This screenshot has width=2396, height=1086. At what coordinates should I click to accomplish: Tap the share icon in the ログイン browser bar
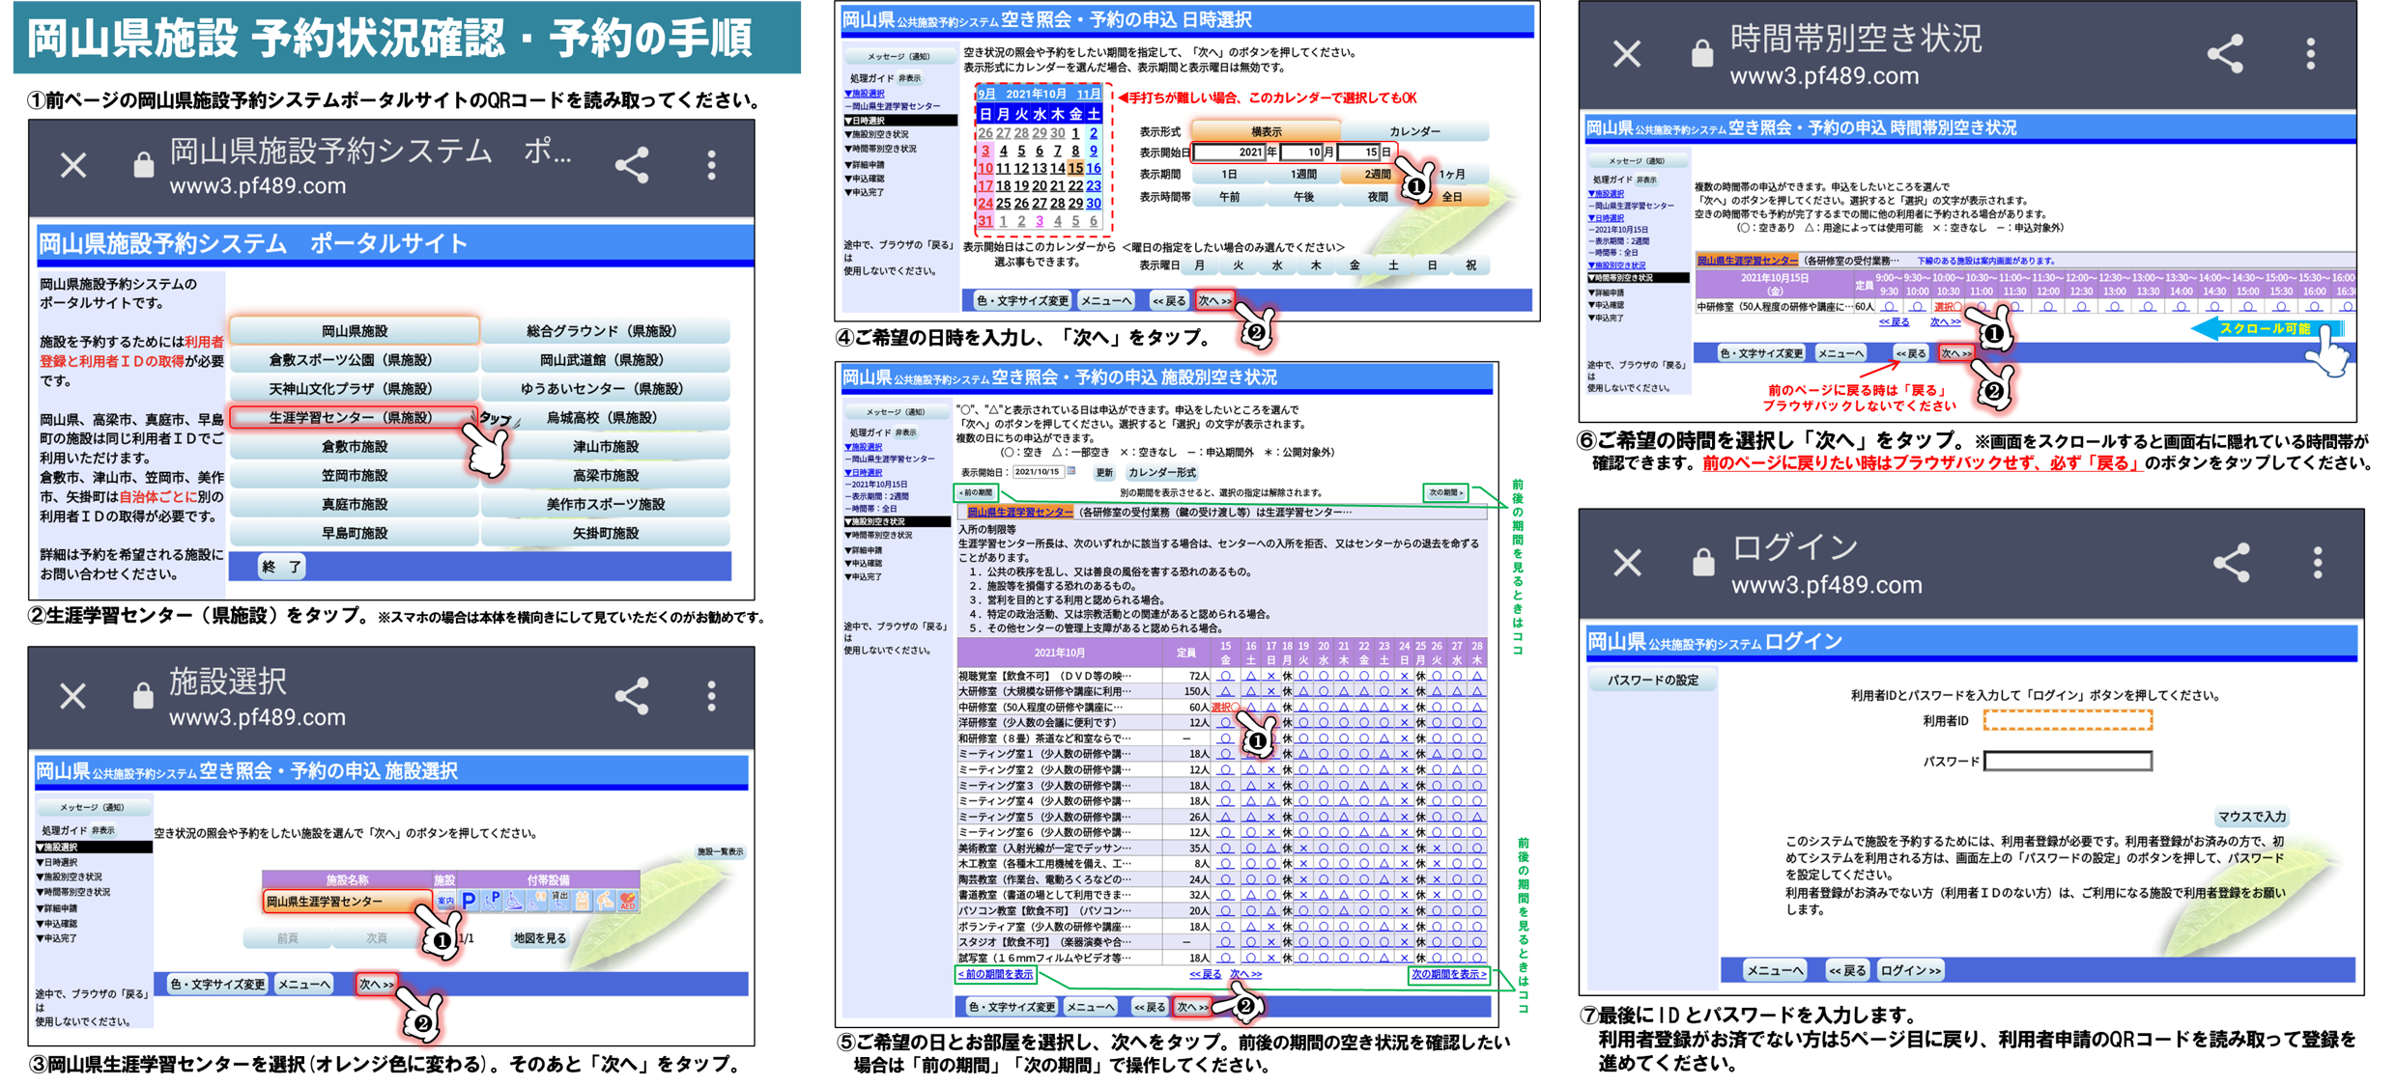pos(2232,563)
